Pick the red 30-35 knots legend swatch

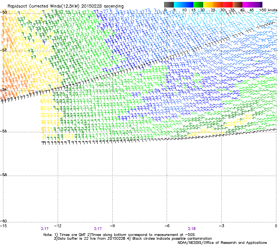coord(228,5)
